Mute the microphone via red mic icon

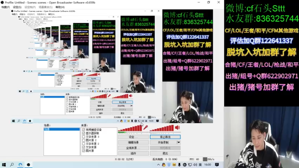(x=146, y=127)
